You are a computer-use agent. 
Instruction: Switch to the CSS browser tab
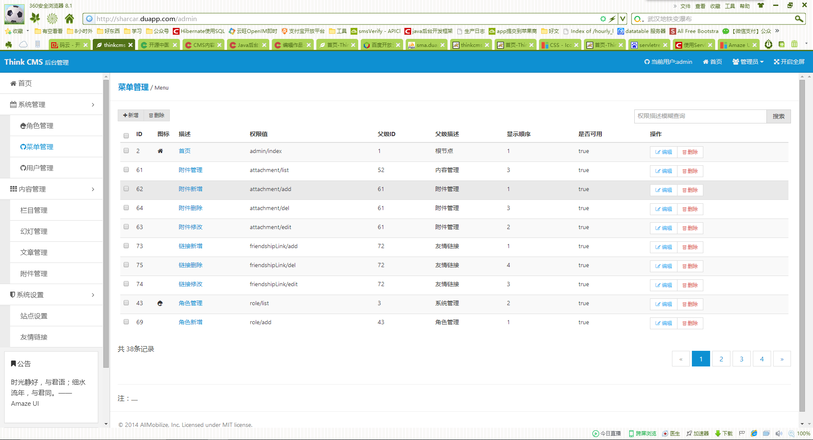click(x=559, y=45)
